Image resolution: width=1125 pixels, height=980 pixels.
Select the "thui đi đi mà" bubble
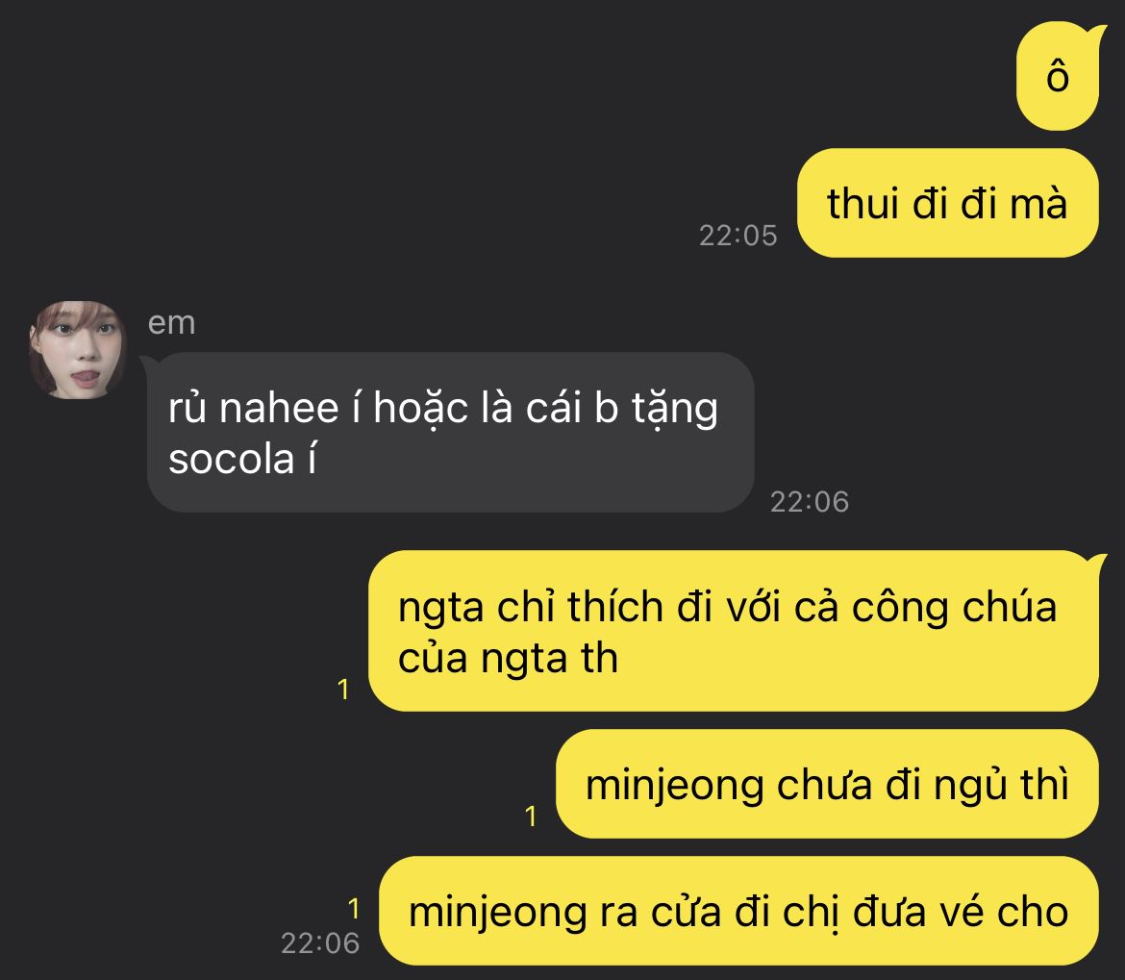[x=948, y=203]
